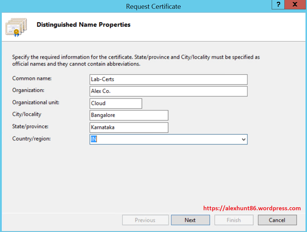Image resolution: width=307 pixels, height=232 pixels.
Task: Click the Country/region label
Action: (31, 138)
